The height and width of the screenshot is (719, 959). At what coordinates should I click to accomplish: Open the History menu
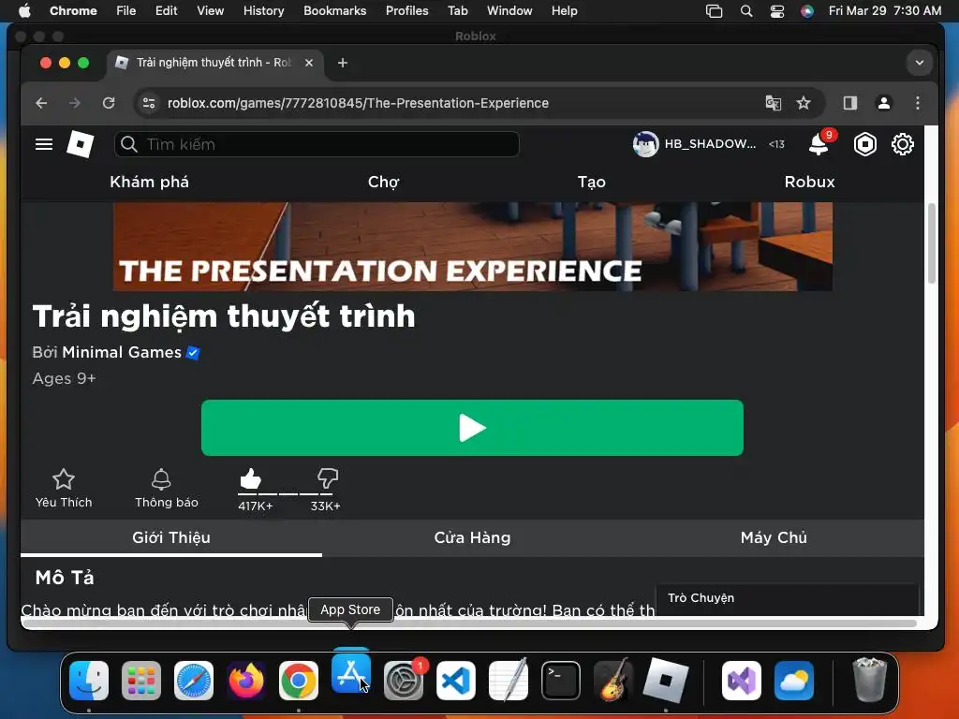point(263,10)
